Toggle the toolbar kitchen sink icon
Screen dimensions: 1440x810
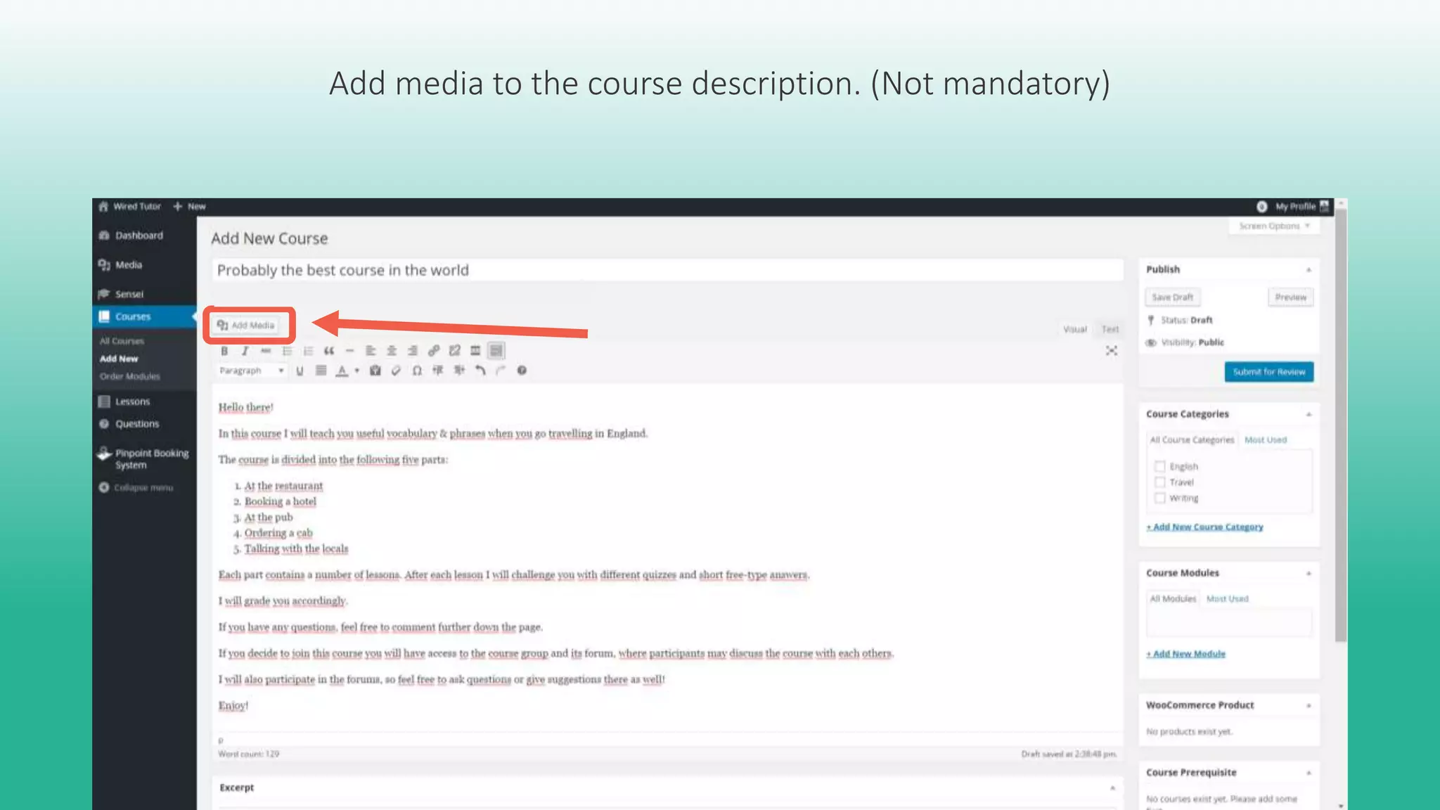click(496, 351)
